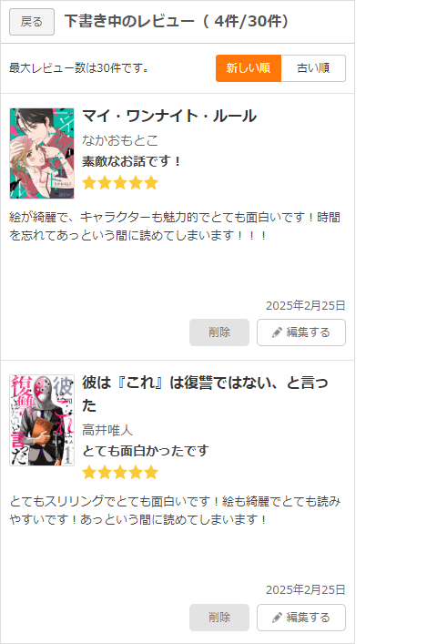This screenshot has width=437, height=644.
Task: Edit the 高井唯人 book review draft
Action: (x=301, y=618)
